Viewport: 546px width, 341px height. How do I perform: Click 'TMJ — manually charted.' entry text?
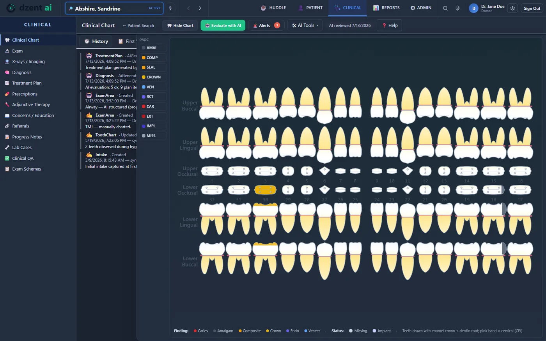108,127
